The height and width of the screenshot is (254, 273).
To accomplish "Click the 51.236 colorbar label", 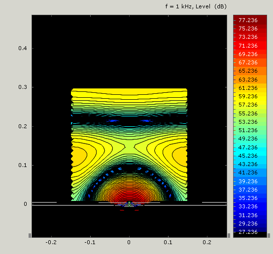I will (248, 130).
